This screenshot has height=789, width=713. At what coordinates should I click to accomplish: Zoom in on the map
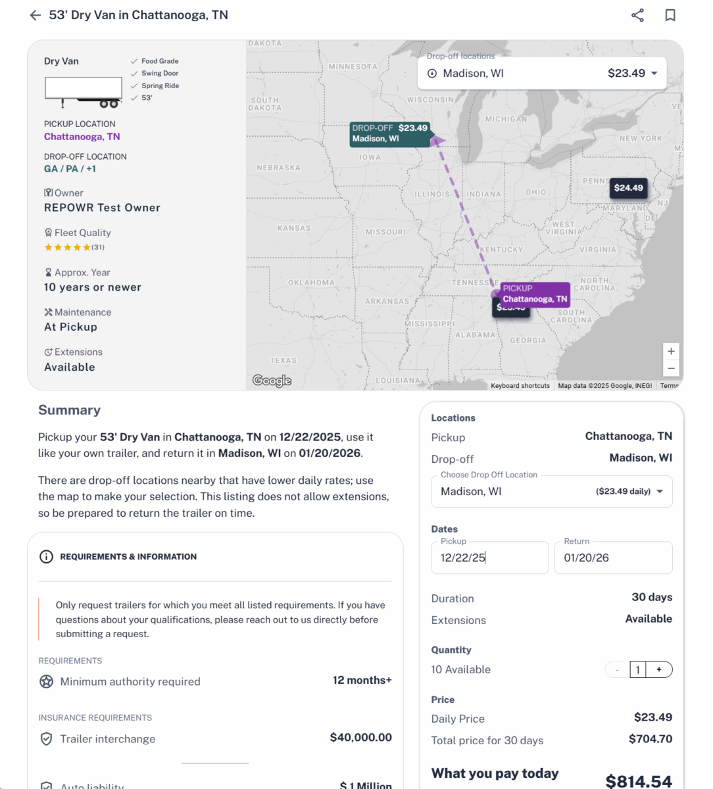coord(671,351)
